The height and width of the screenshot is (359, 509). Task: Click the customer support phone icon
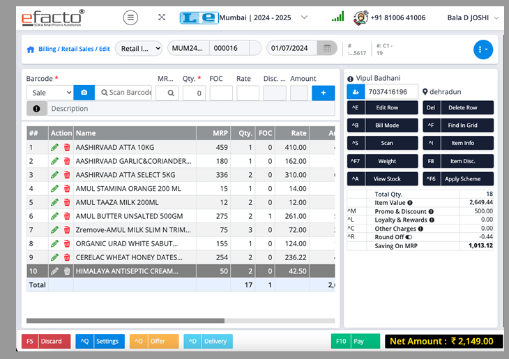click(x=360, y=17)
